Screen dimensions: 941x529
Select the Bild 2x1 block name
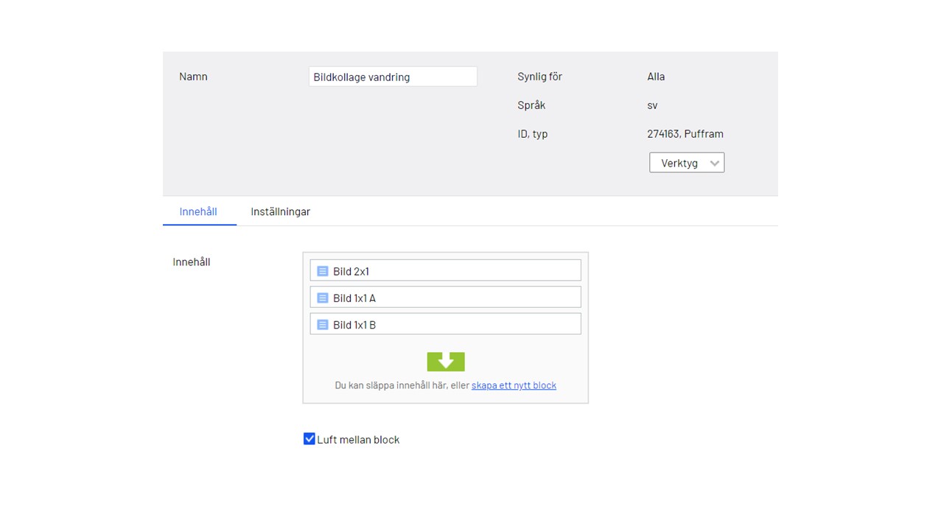[x=351, y=271]
